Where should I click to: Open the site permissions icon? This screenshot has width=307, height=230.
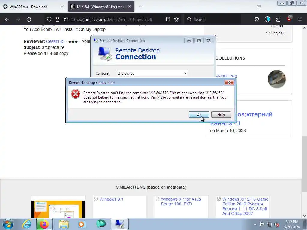66,19
